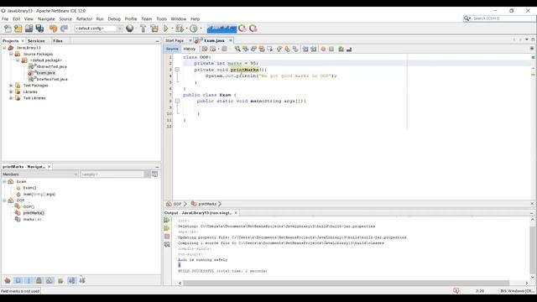Collapse the default package node

pyautogui.click(x=18, y=60)
